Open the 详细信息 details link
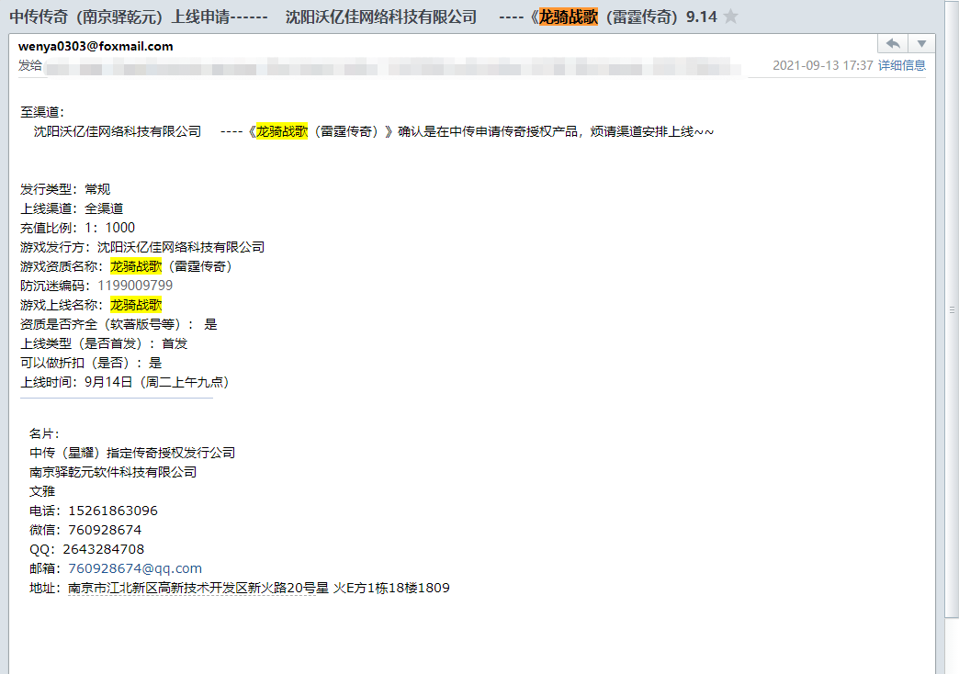959x674 pixels. [x=901, y=65]
